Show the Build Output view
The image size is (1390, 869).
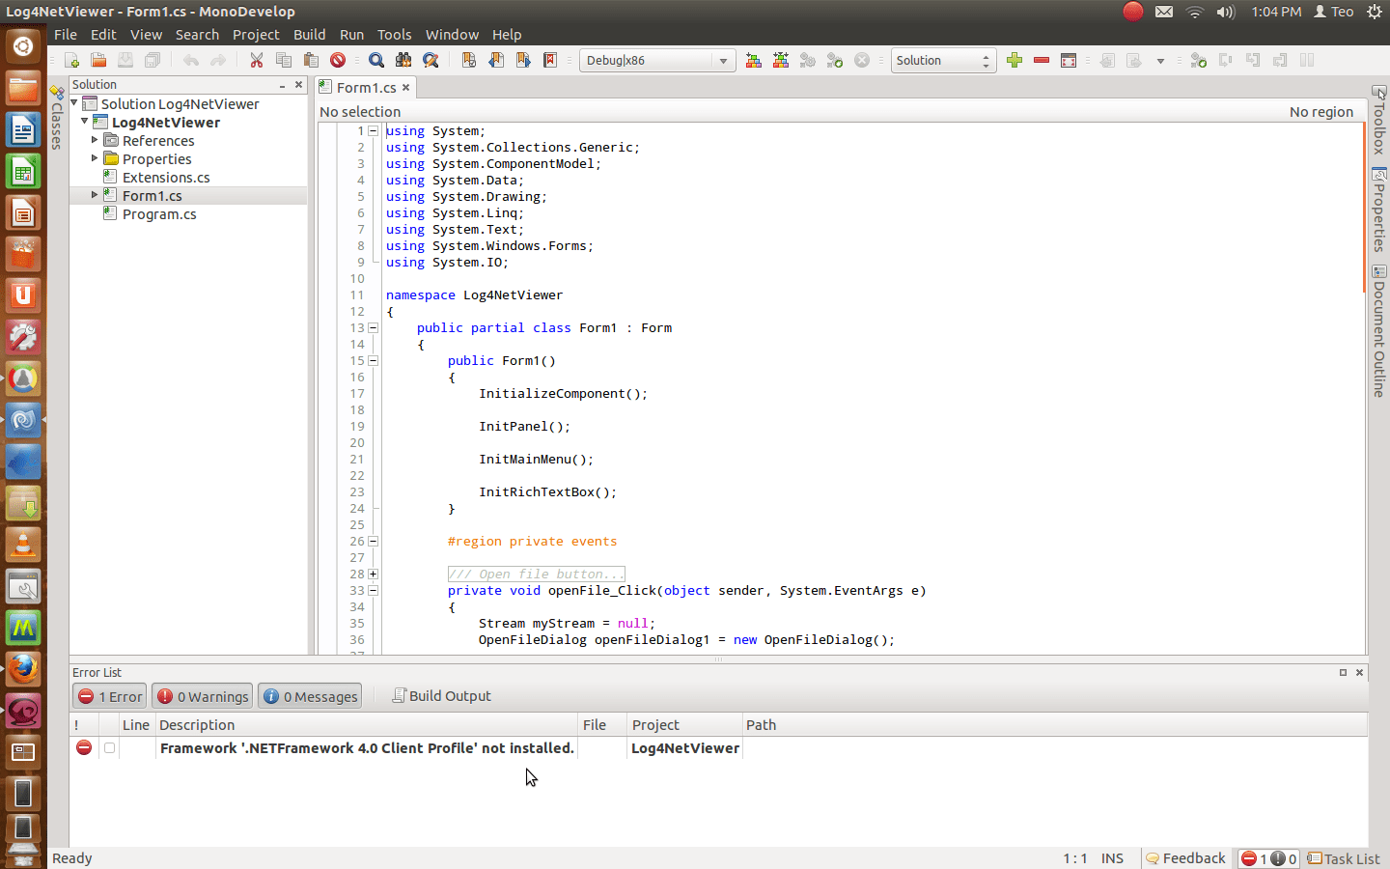(441, 696)
